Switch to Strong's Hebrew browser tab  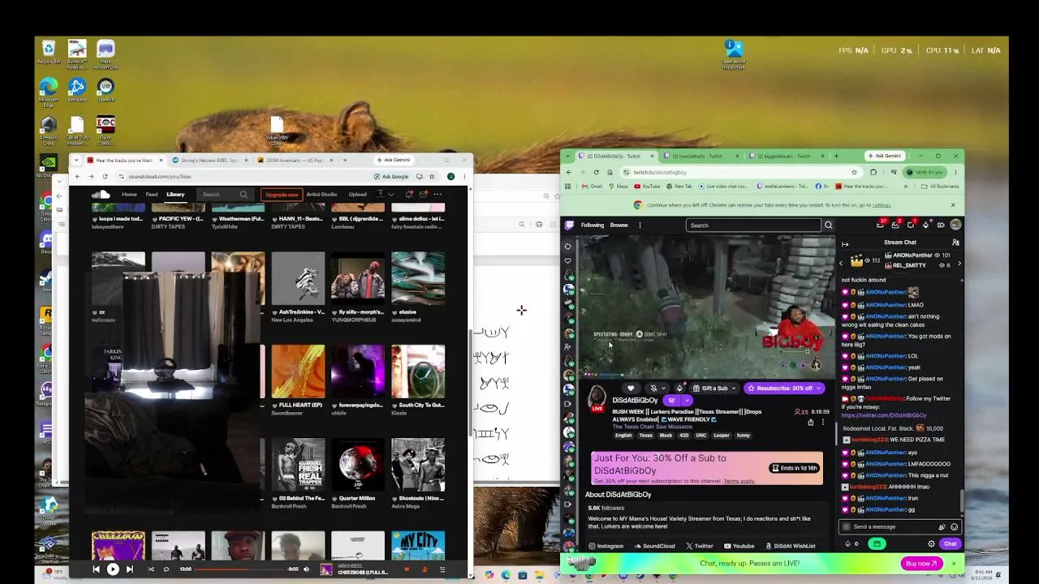208,160
